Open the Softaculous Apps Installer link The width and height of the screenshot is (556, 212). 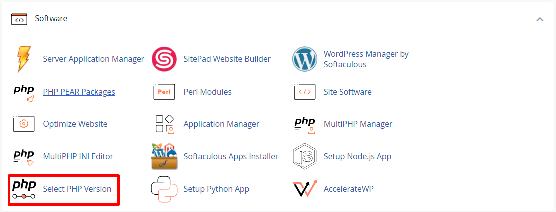231,156
